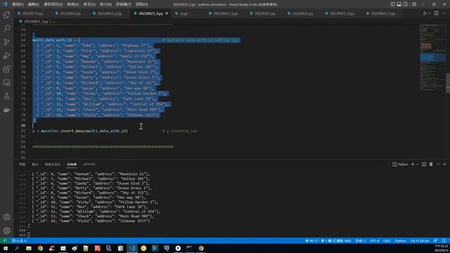Open remote window from status bar corner
The image size is (450, 253).
pyautogui.click(x=5, y=240)
